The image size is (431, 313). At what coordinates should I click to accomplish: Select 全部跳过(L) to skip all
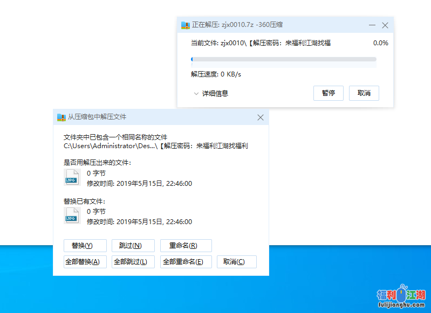point(133,262)
